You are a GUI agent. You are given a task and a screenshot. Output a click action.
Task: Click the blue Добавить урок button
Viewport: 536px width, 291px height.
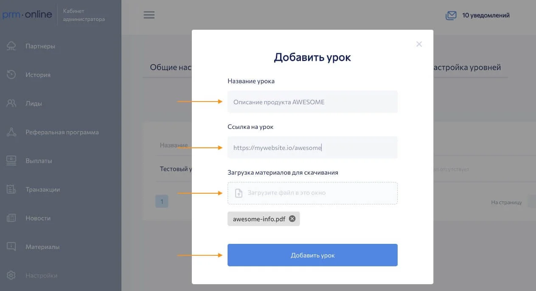(x=312, y=255)
